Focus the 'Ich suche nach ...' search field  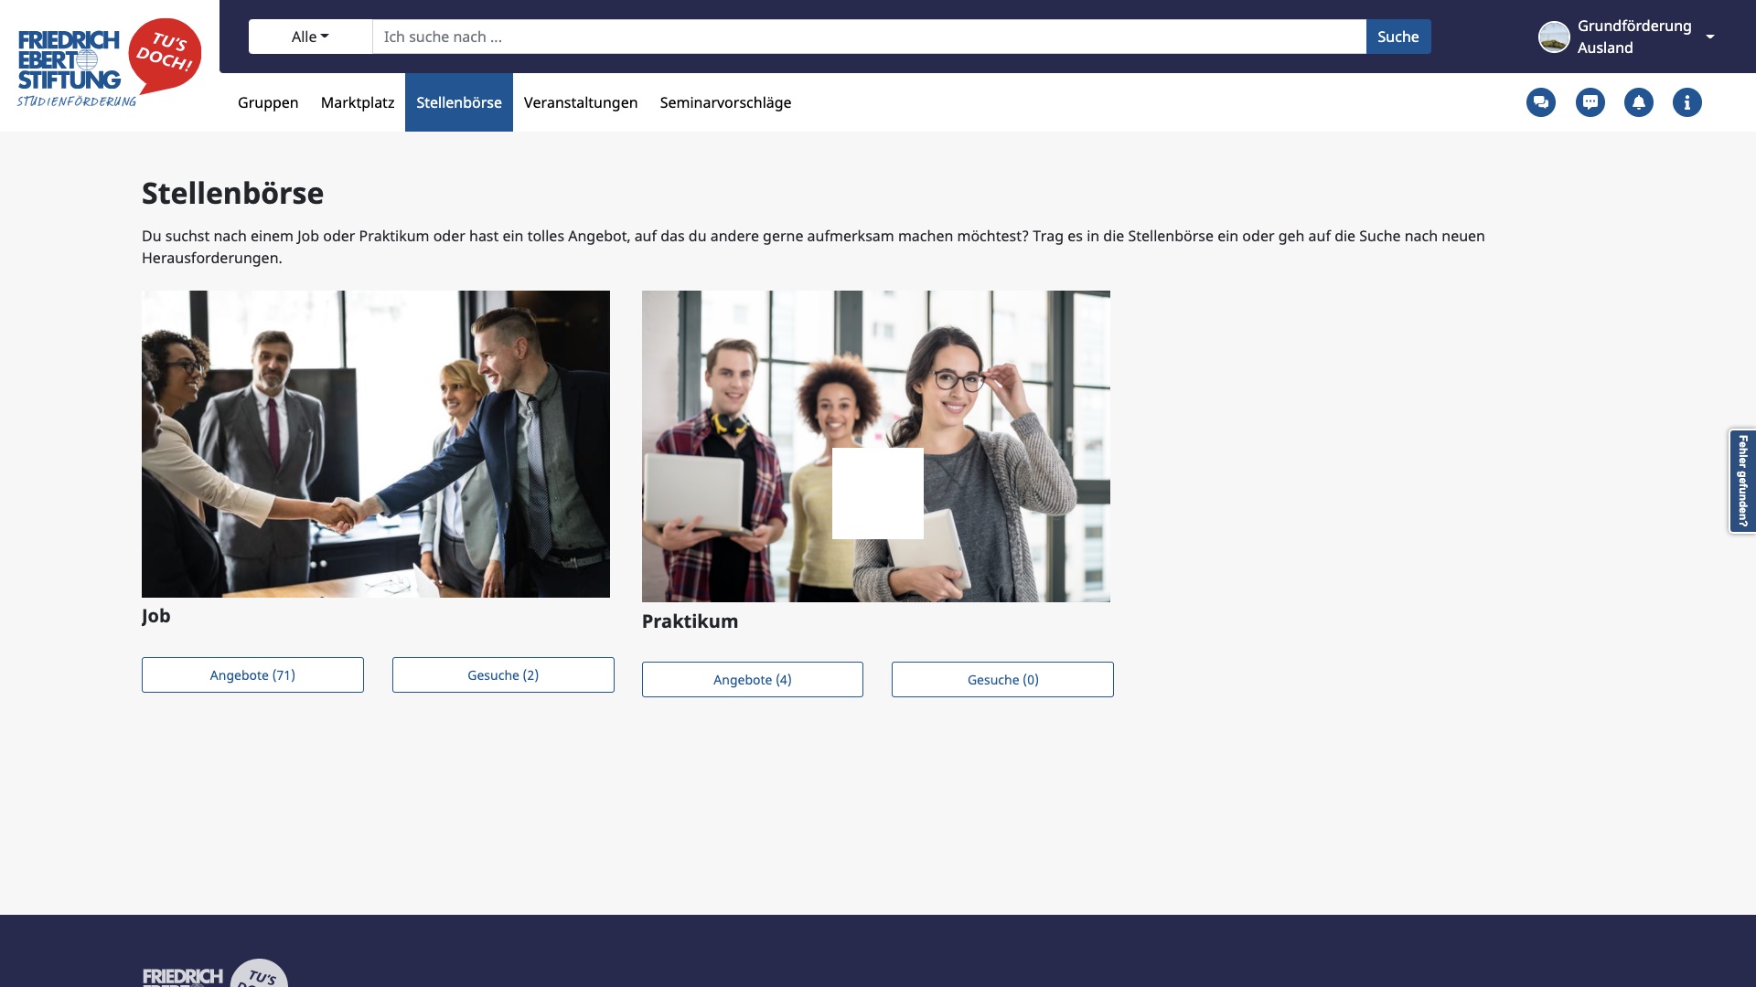869,37
